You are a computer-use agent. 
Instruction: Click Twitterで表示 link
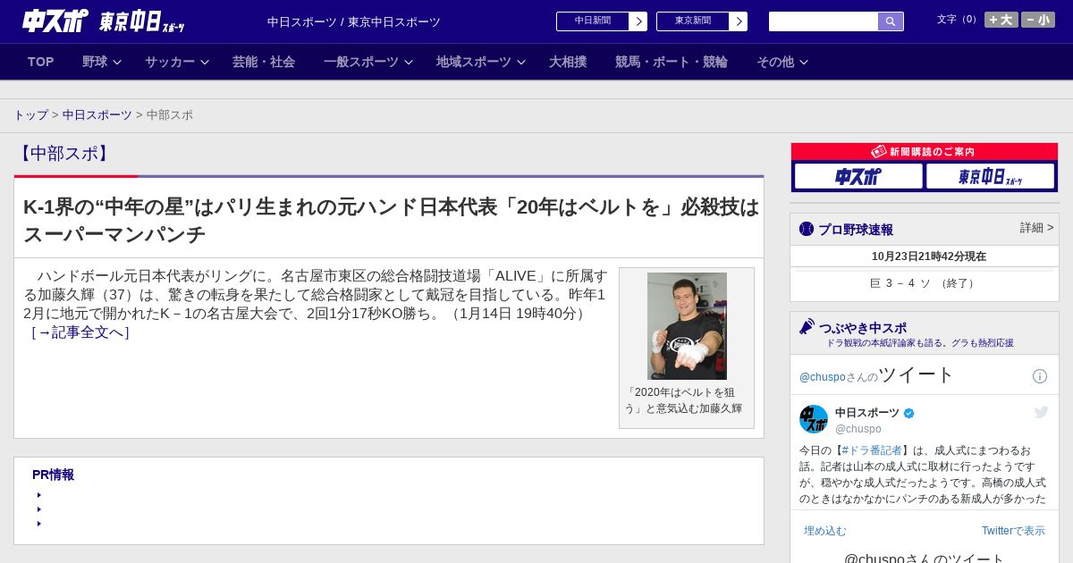[1013, 531]
